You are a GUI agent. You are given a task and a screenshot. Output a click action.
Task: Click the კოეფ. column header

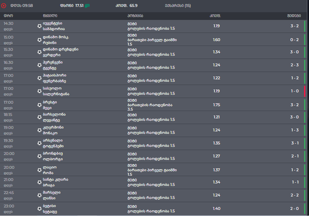click(215, 16)
